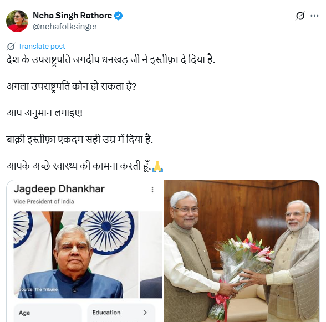Click the Neha Singh Rathore display name
Screen dimensions: 326x322
coord(72,16)
